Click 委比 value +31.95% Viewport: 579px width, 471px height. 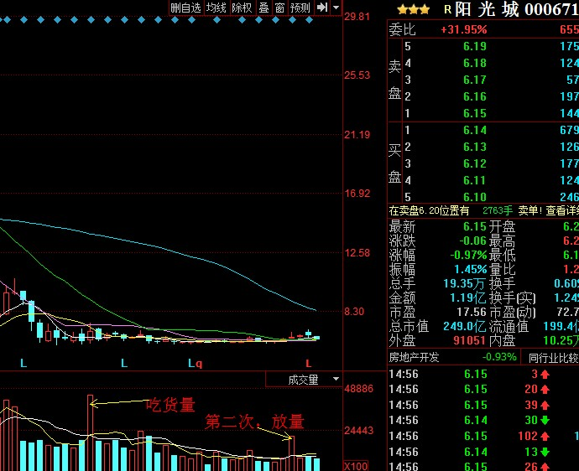tap(464, 29)
